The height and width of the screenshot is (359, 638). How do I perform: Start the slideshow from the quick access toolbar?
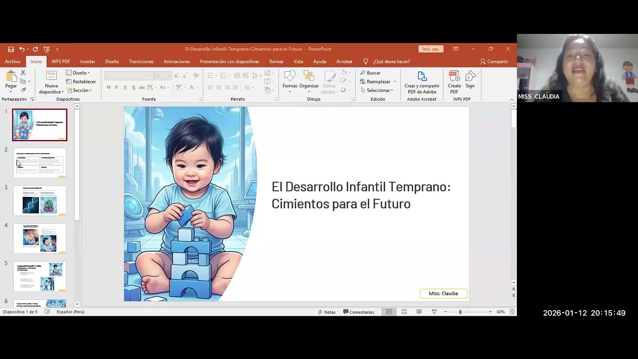pyautogui.click(x=46, y=49)
